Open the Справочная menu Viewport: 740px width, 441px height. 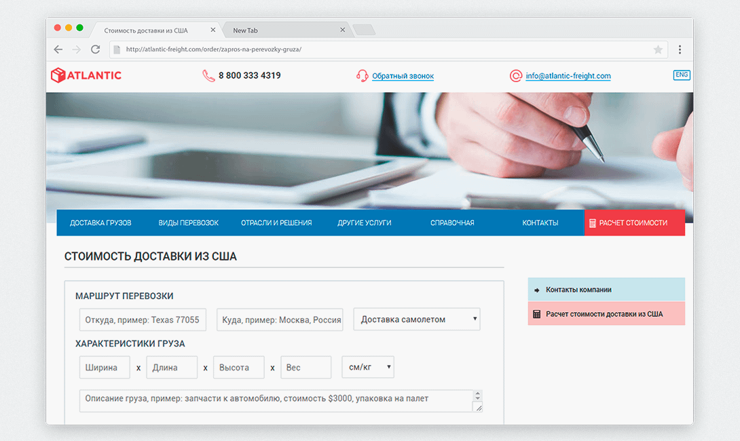pos(452,223)
